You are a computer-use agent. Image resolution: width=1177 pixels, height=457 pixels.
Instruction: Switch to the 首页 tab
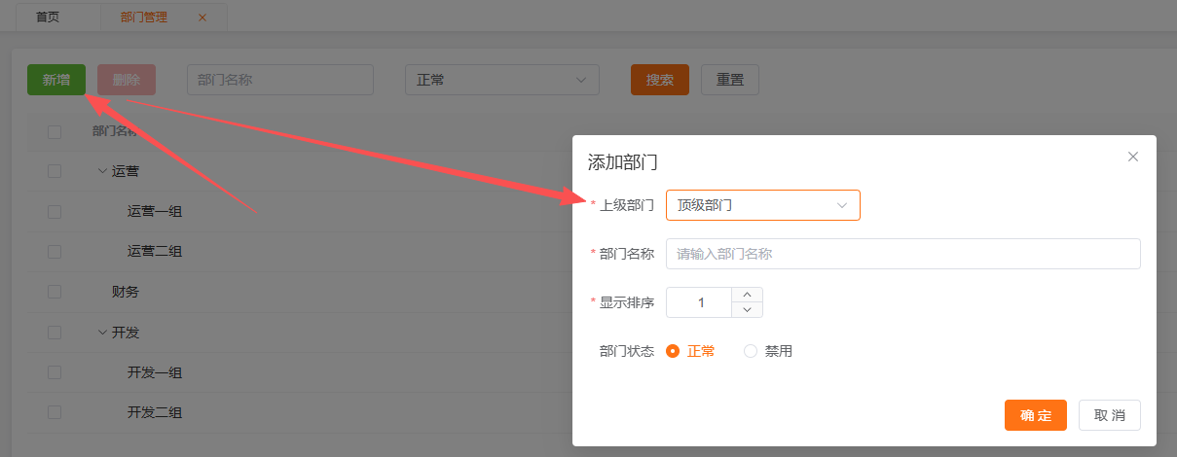coord(48,18)
